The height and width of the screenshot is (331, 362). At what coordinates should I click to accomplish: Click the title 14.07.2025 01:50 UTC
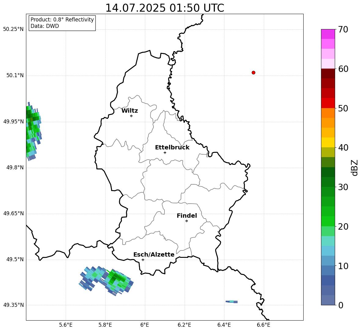pos(165,8)
